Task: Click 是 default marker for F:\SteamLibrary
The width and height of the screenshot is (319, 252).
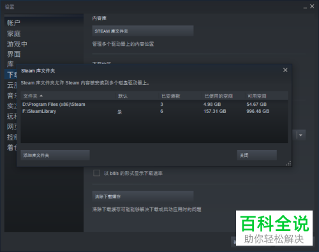Action: [119, 112]
